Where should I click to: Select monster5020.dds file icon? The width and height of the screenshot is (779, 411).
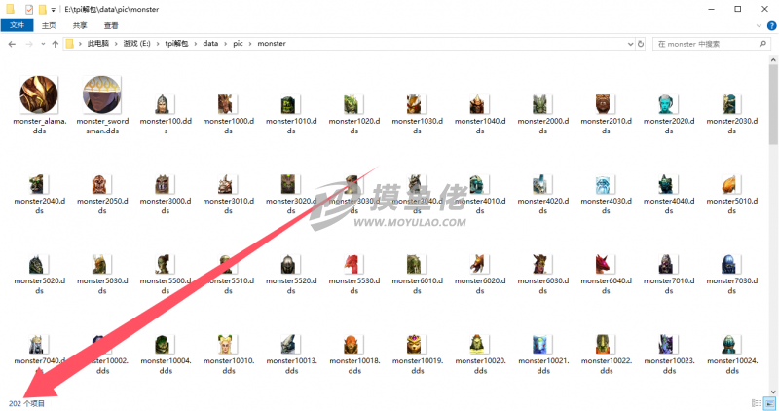(x=37, y=264)
